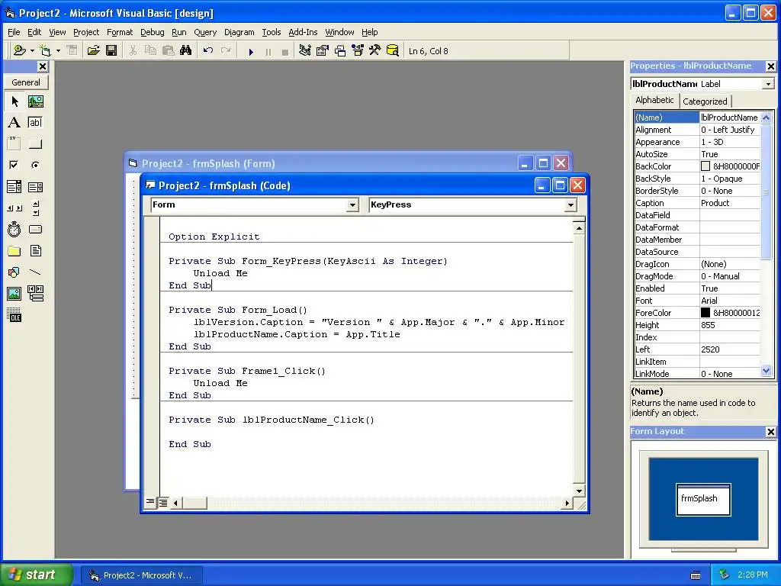Click the Properties list scroll-down arrow
Screen dimensions: 781x586
tap(766, 371)
